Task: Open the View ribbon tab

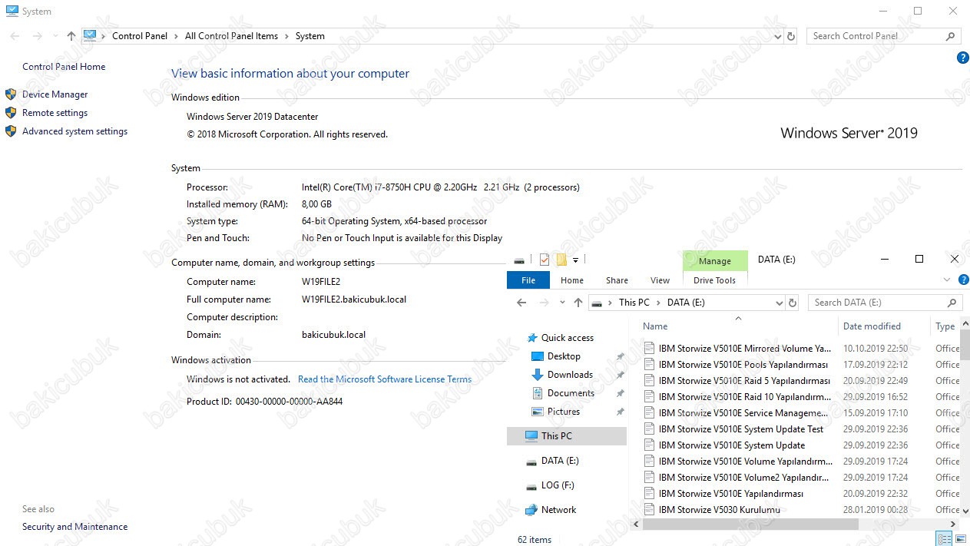Action: [660, 280]
